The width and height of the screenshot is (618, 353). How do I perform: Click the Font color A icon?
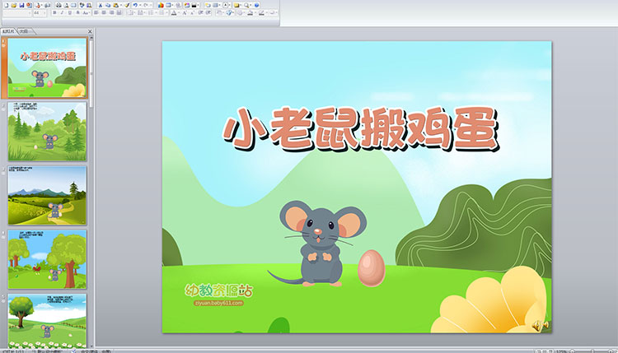click(x=174, y=13)
